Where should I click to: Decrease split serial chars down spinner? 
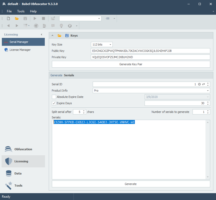[84, 113]
